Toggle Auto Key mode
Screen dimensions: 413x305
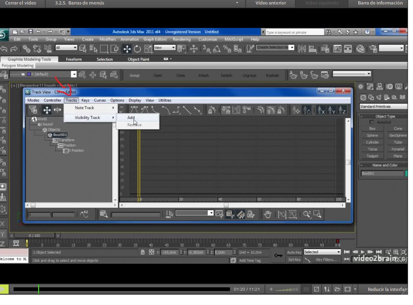(294, 252)
